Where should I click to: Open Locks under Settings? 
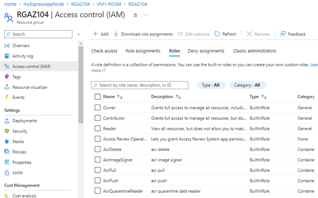click(17, 173)
